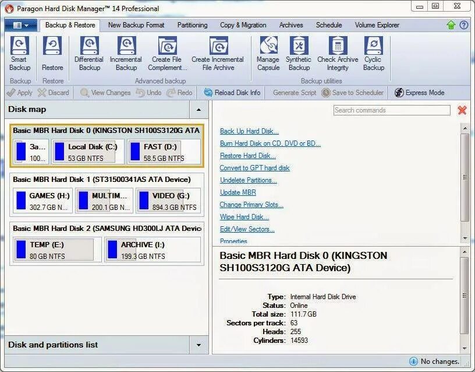Viewport: 475px width, 372px height.
Task: Click command list scrollbar down arrow
Action: (465, 238)
